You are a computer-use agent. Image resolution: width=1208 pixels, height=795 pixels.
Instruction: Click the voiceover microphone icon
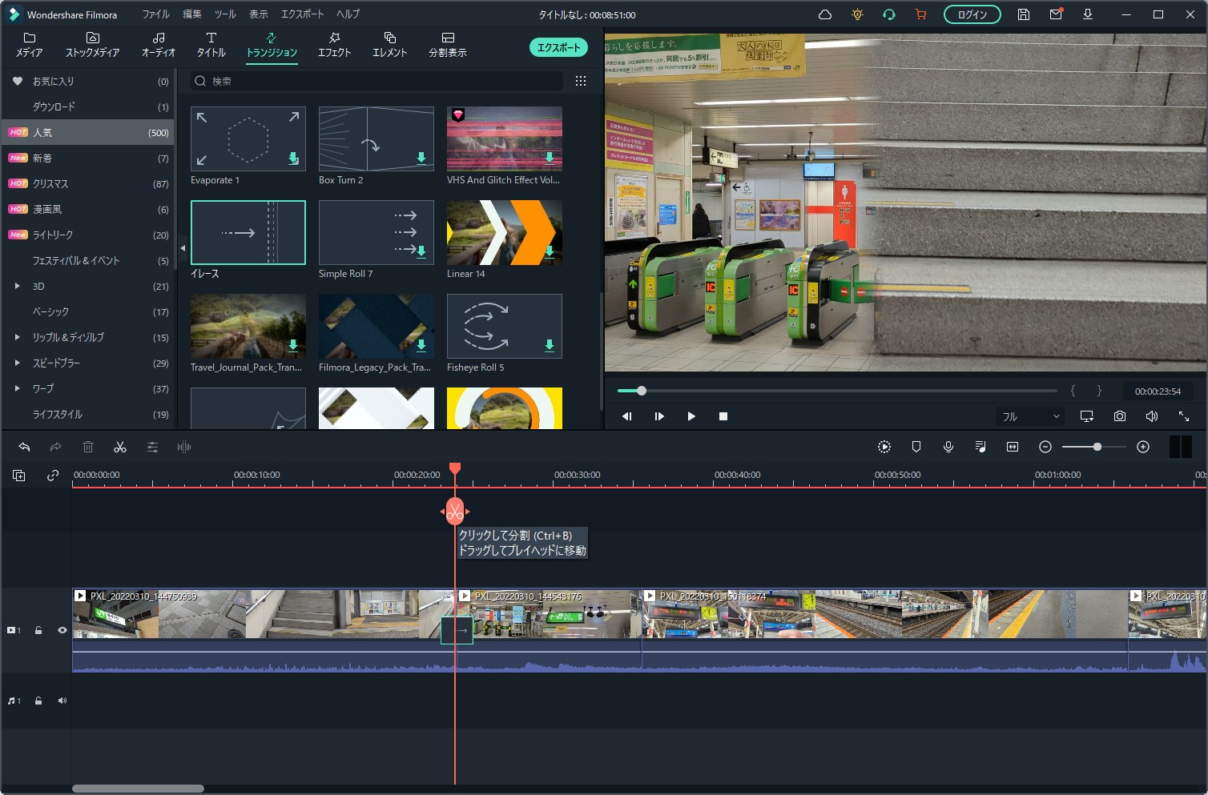pyautogui.click(x=948, y=447)
